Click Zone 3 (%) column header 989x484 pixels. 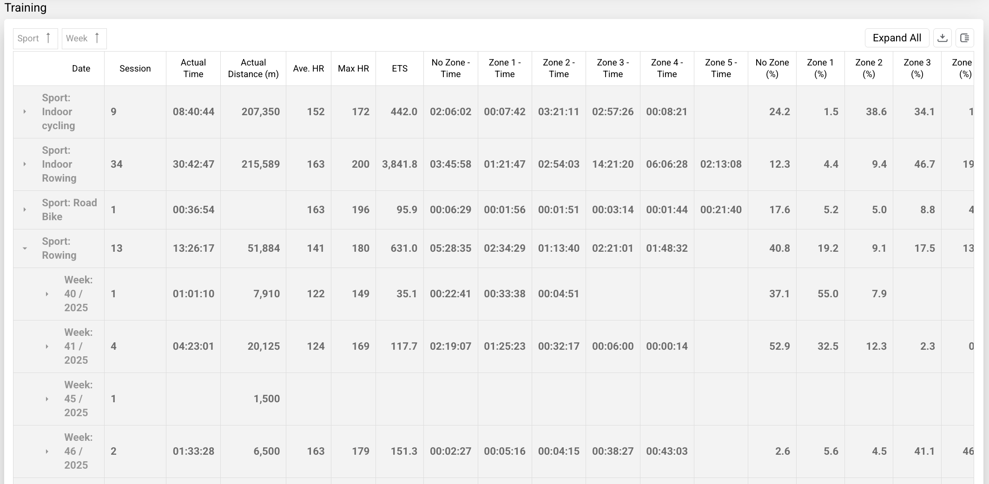point(917,68)
